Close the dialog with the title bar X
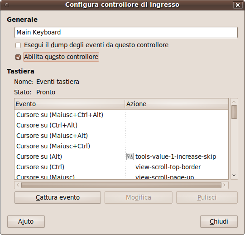The height and width of the screenshot is (235, 245). (x=238, y=5)
